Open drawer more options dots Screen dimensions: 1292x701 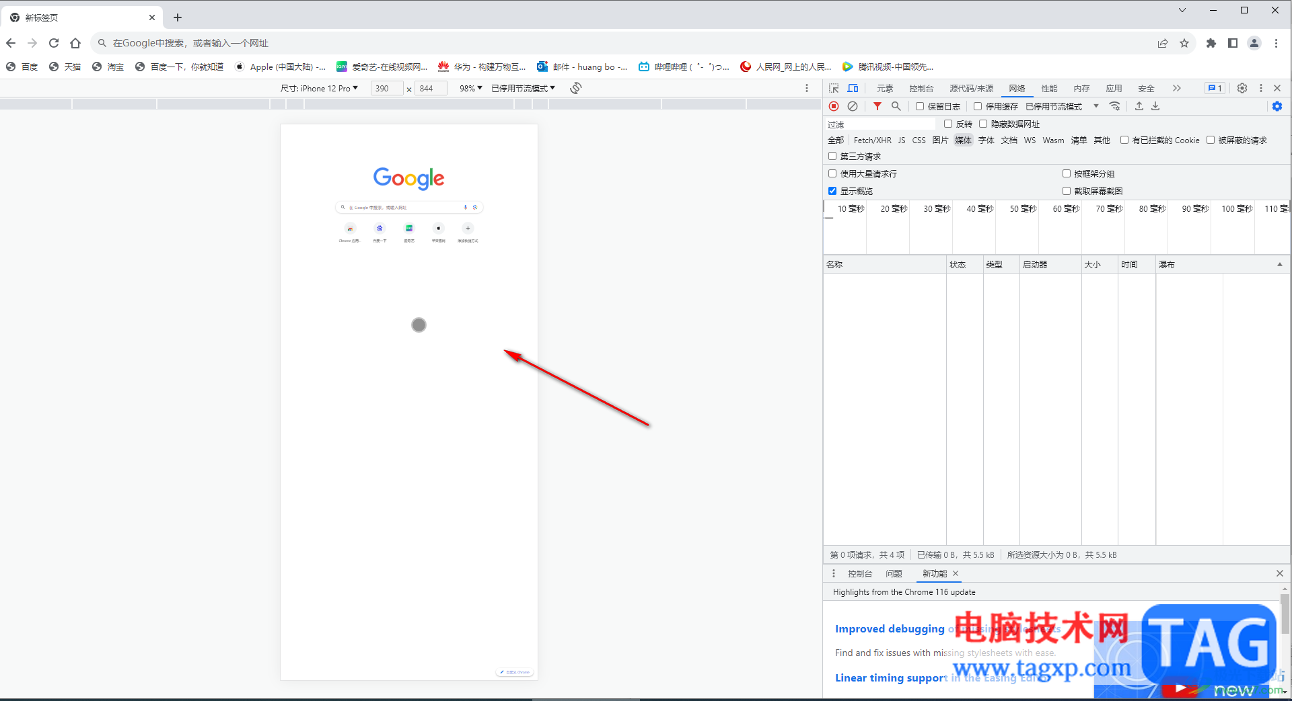[x=834, y=573]
